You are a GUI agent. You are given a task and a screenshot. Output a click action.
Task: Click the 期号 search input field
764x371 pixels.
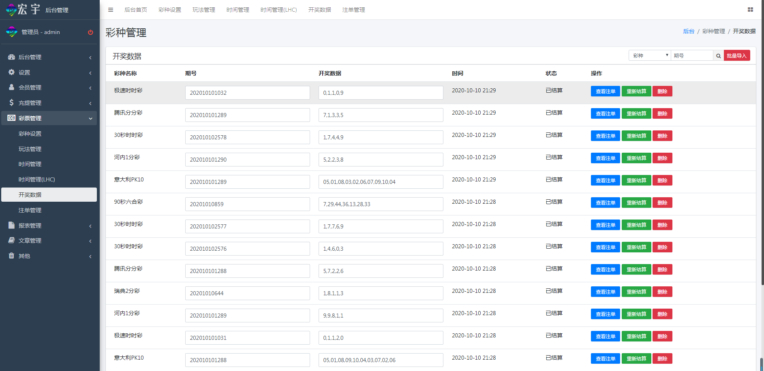[692, 55]
